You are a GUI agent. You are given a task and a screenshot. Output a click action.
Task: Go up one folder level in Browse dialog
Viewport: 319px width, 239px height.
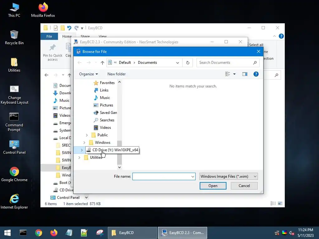point(102,63)
